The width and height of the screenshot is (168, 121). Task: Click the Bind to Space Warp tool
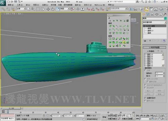(x=13, y=9)
